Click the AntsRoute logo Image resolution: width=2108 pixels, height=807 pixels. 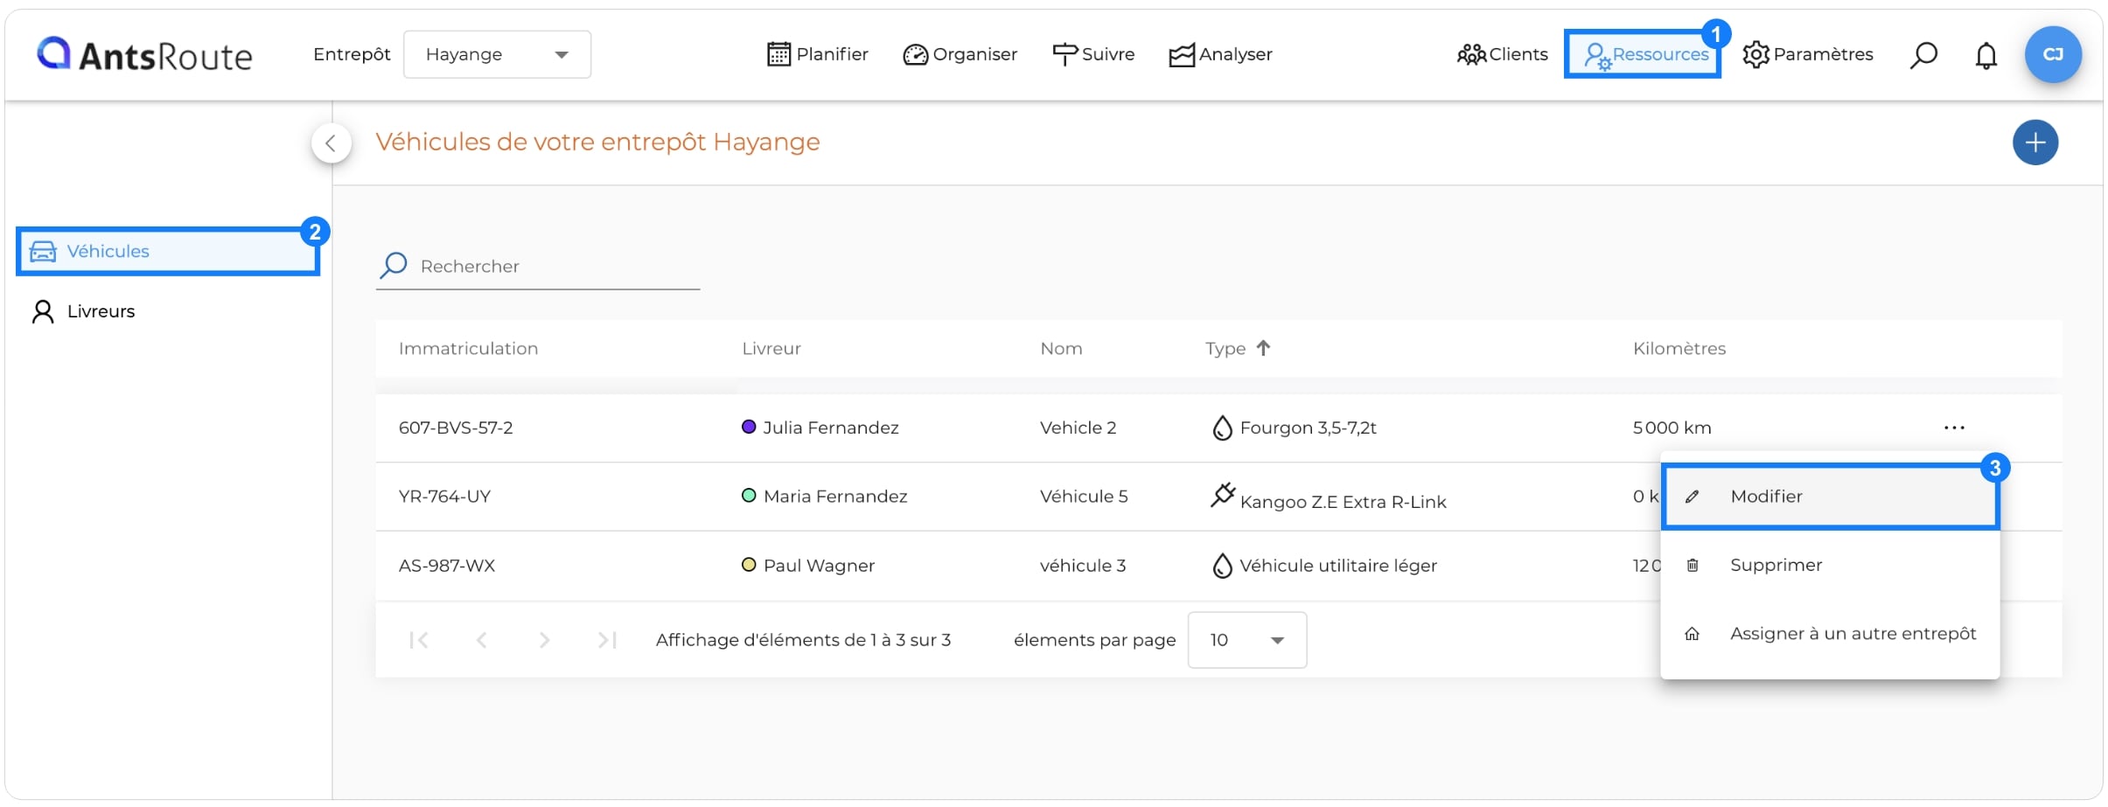144,54
